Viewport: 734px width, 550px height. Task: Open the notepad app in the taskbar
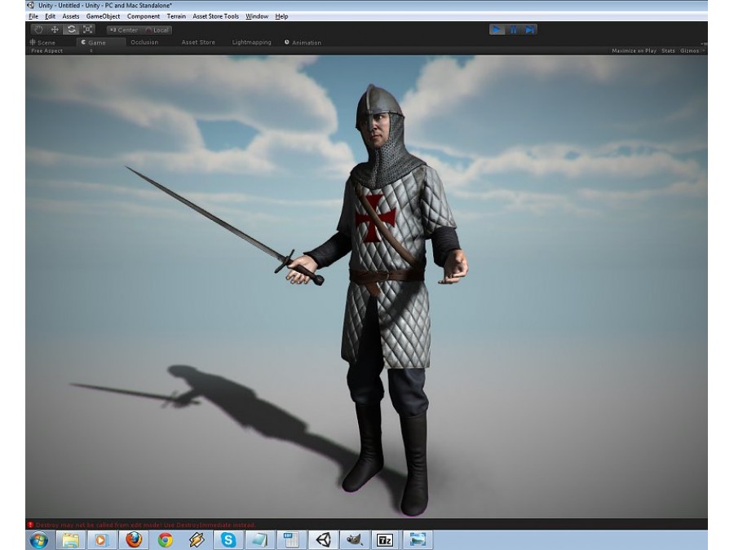[259, 540]
